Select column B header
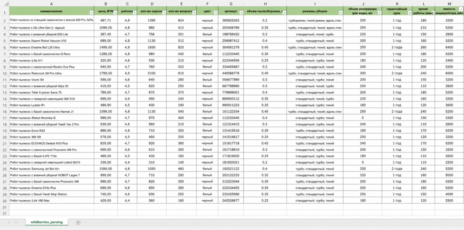The image size is (464, 230). point(106,4)
